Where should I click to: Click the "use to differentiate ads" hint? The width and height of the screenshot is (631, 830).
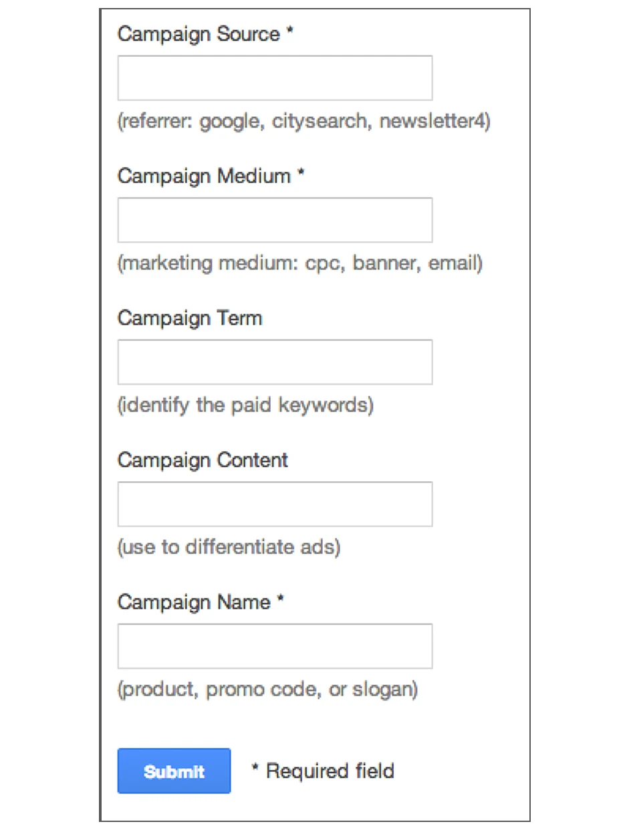[x=229, y=547]
